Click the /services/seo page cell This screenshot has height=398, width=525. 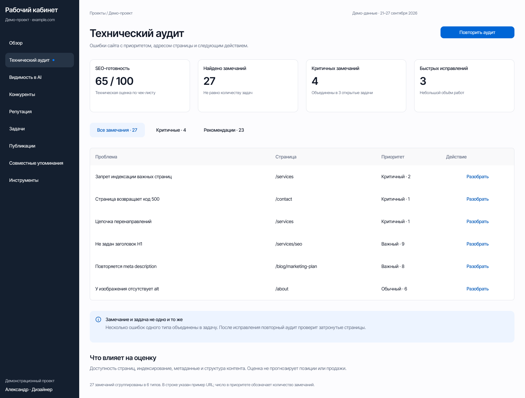(289, 244)
